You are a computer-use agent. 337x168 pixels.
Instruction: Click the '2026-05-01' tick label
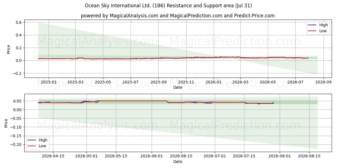click(x=86, y=156)
